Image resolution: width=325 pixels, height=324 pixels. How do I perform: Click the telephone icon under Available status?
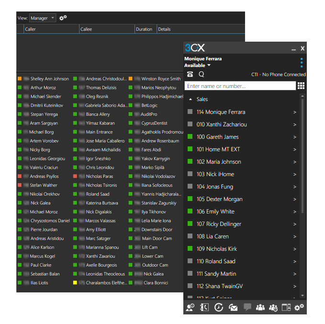(x=190, y=75)
